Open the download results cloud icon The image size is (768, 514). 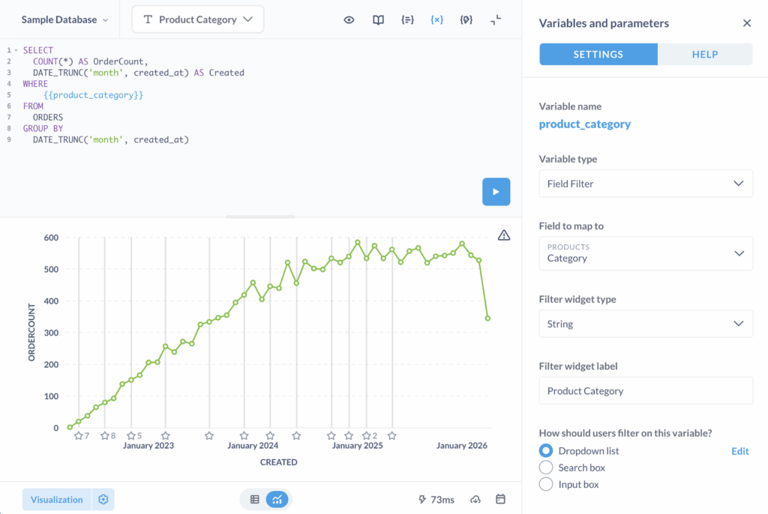[x=475, y=499]
